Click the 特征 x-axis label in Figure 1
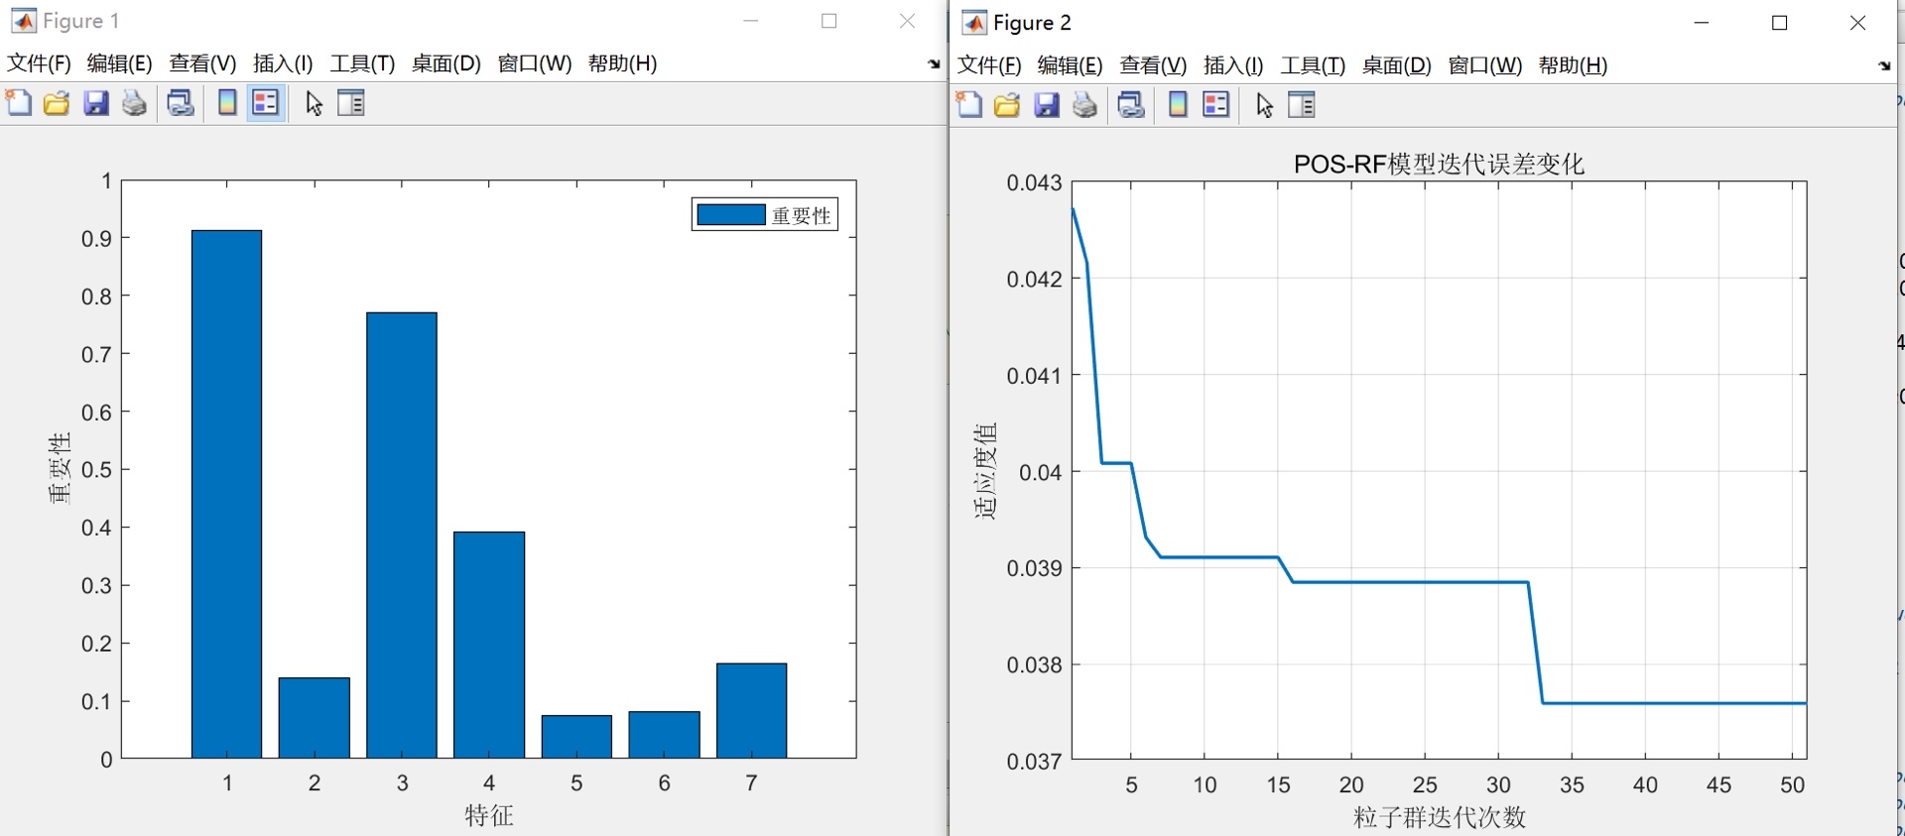The image size is (1905, 836). point(489,815)
